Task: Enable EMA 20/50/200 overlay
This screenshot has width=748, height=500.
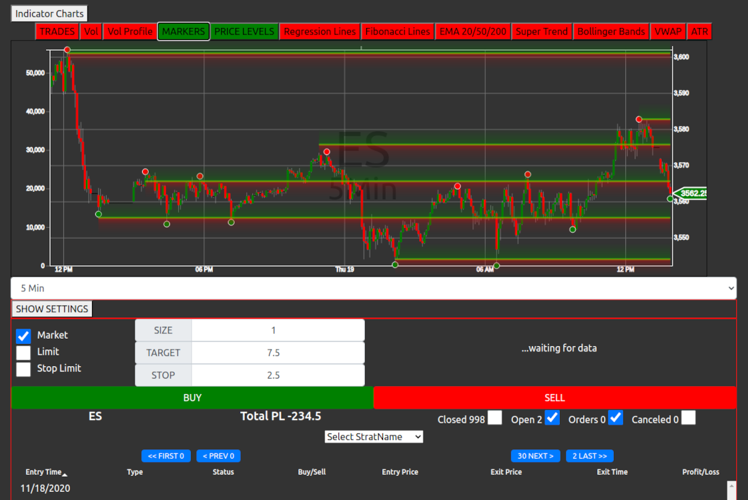Action: [x=472, y=31]
